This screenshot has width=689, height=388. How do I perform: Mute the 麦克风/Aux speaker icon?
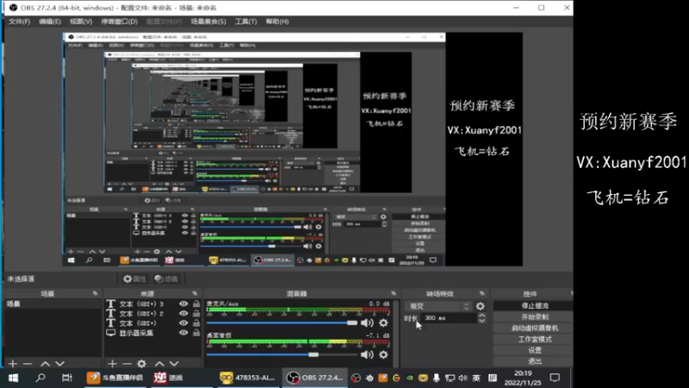click(367, 322)
